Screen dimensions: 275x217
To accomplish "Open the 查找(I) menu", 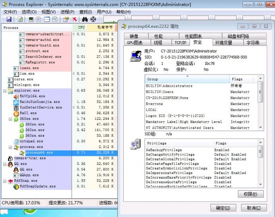I will pyautogui.click(x=85, y=12).
